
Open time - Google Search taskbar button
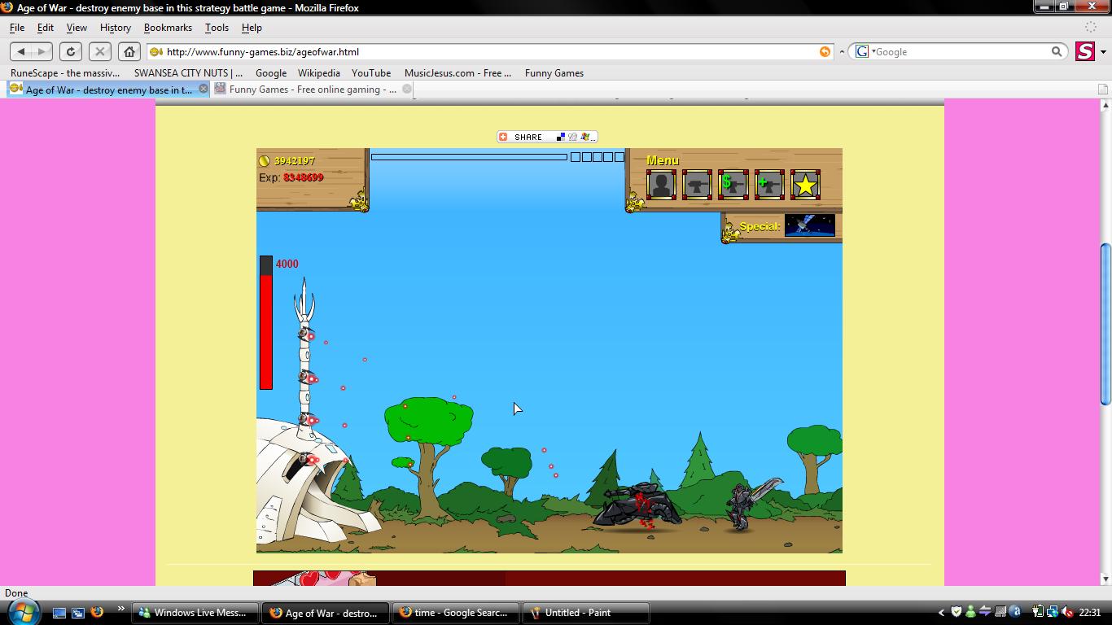click(456, 613)
